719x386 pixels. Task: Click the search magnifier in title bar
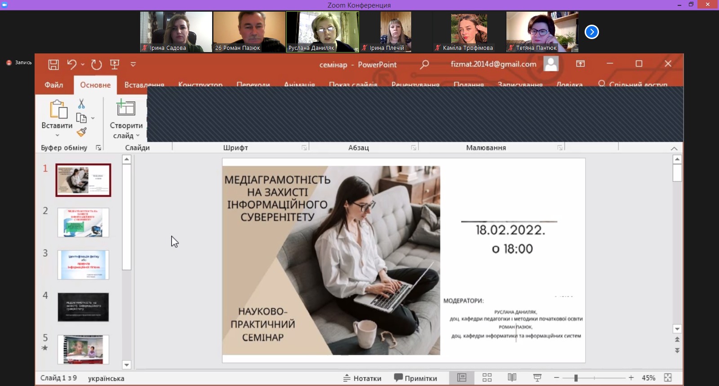424,65
